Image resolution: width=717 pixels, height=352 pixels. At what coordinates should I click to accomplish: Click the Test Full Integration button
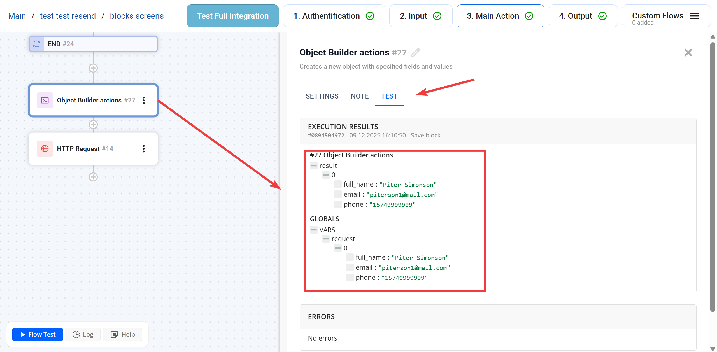pos(232,16)
